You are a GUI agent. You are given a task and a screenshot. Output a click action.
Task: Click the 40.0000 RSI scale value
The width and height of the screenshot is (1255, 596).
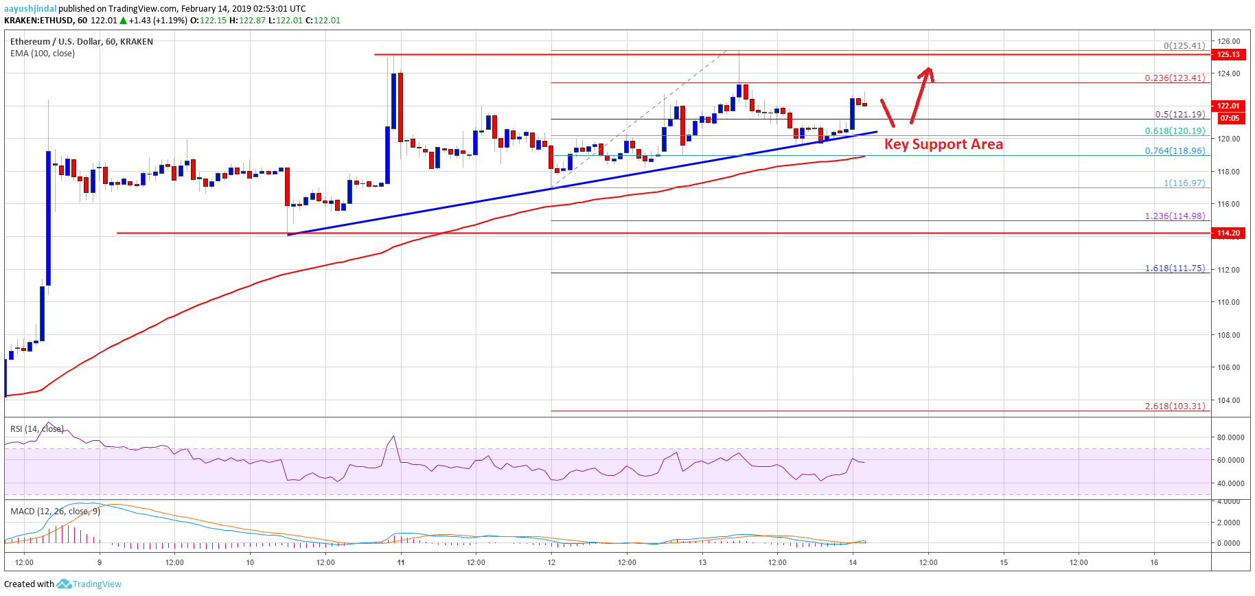coord(1230,484)
